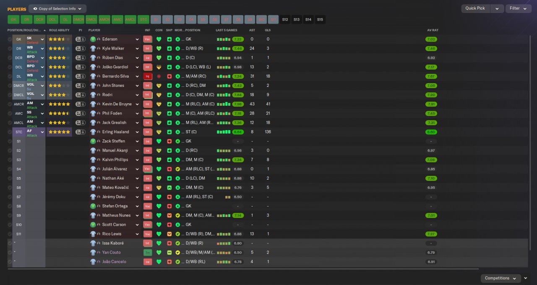Open the Filter dropdown
This screenshot has width=537, height=285.
[519, 8]
